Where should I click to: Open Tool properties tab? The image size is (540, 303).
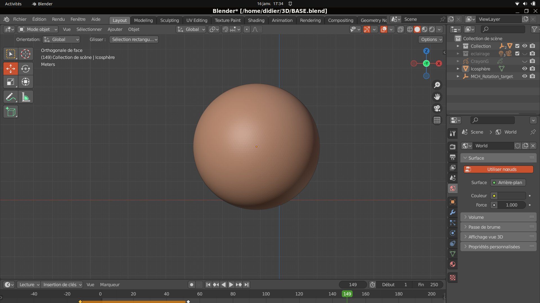tap(453, 134)
